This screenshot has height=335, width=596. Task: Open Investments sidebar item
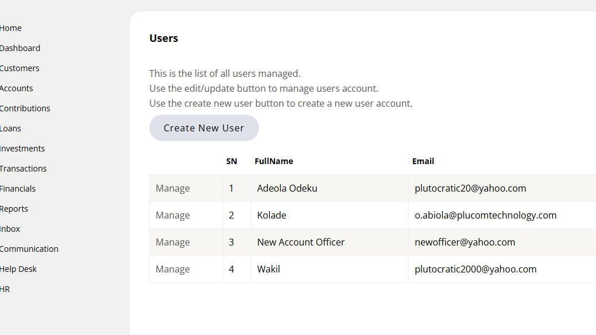pos(22,149)
